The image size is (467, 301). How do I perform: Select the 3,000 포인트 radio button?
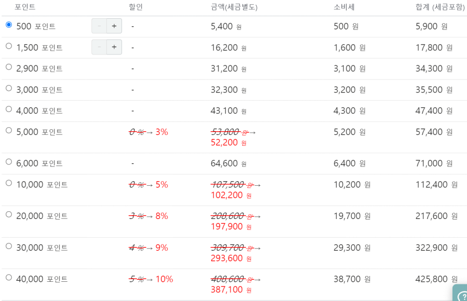[8, 89]
